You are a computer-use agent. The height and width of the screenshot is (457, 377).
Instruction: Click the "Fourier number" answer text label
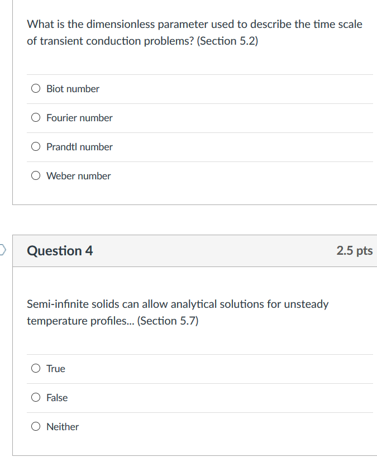tap(79, 118)
